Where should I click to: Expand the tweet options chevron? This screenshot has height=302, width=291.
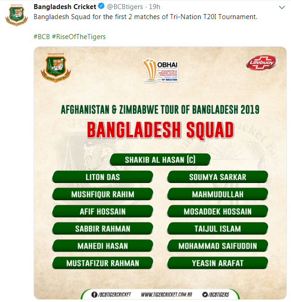(282, 8)
